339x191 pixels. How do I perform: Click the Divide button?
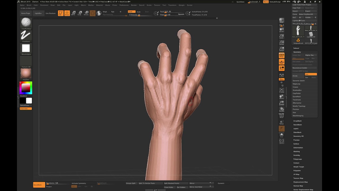click(x=298, y=76)
